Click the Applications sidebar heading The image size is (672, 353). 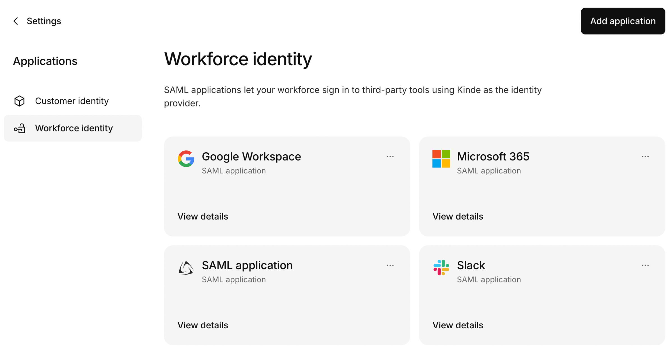click(x=45, y=61)
